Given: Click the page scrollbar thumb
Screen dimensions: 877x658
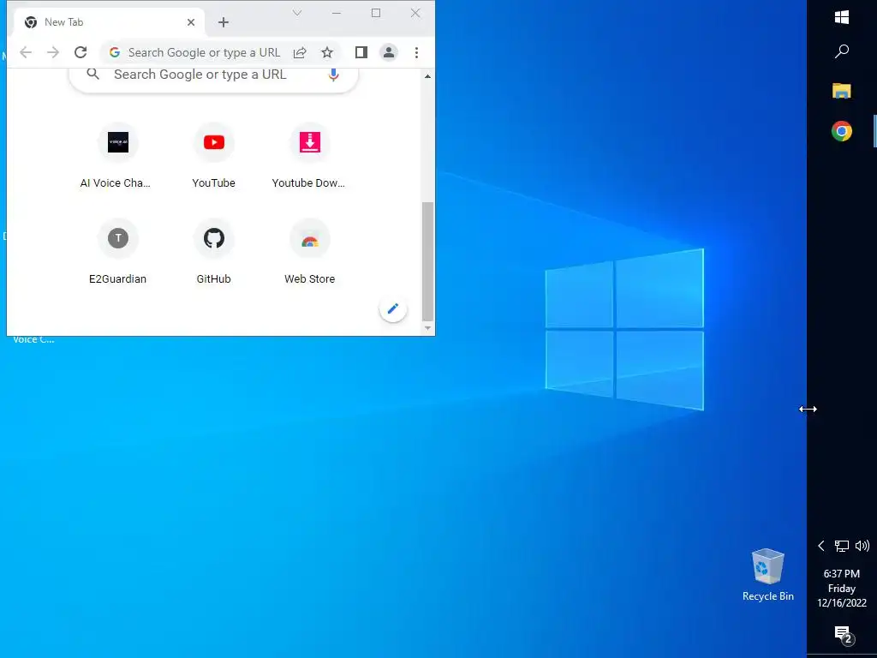Looking at the screenshot, I should 428,261.
